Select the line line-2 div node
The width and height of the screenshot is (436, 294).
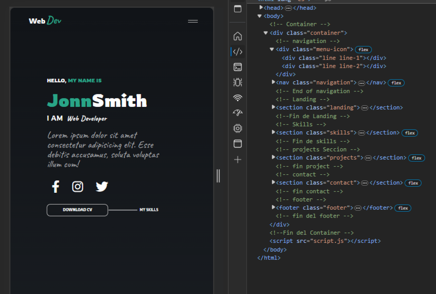[334, 66]
